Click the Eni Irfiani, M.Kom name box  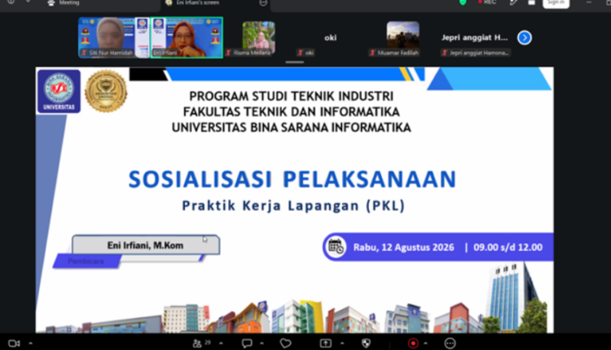(146, 245)
